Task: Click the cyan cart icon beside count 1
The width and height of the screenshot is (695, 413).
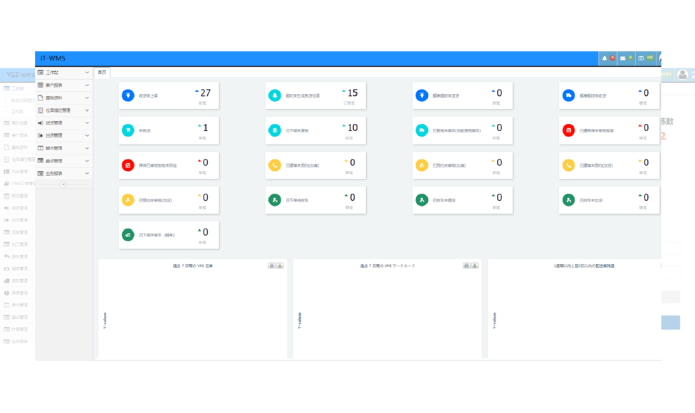Action: click(128, 130)
